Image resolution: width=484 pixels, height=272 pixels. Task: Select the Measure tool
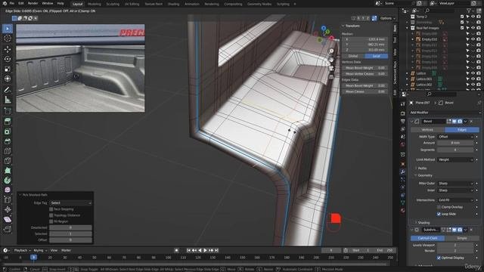point(8,100)
